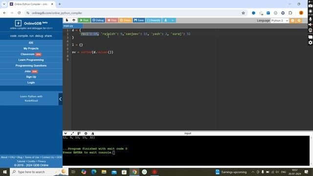Click the address bar URL

pyautogui.click(x=57, y=13)
